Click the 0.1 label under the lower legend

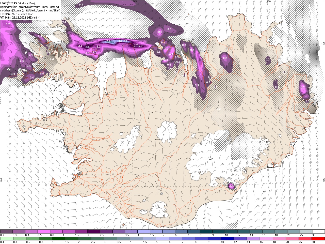tap(2, 242)
